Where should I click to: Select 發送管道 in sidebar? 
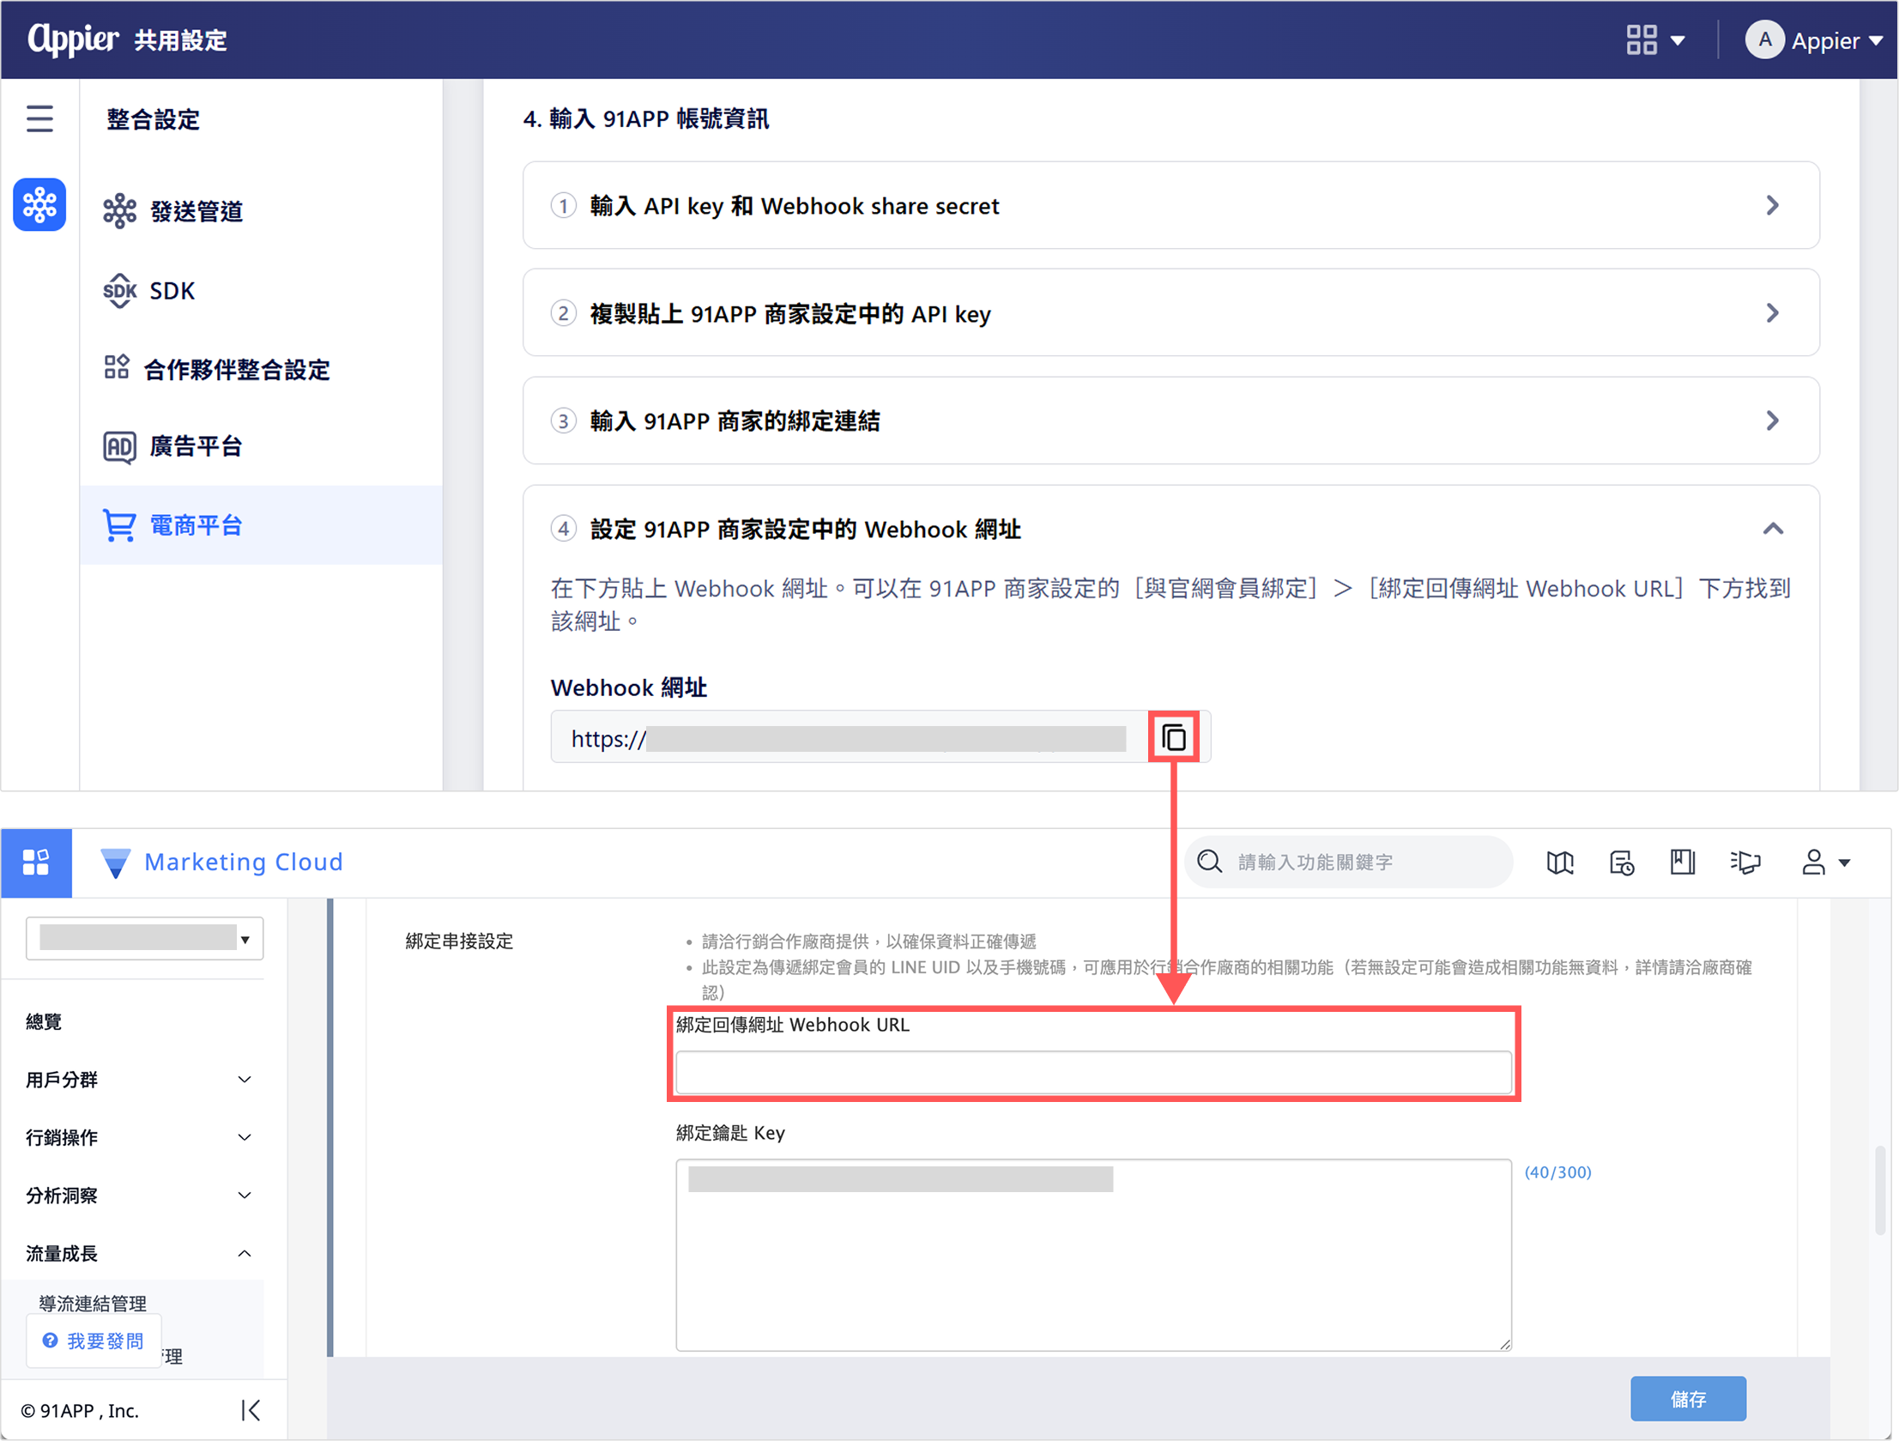pos(261,210)
